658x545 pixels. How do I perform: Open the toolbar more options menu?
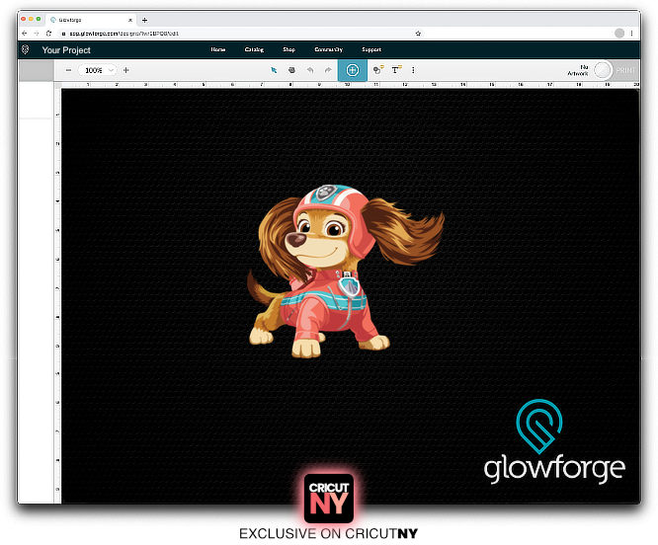(413, 70)
